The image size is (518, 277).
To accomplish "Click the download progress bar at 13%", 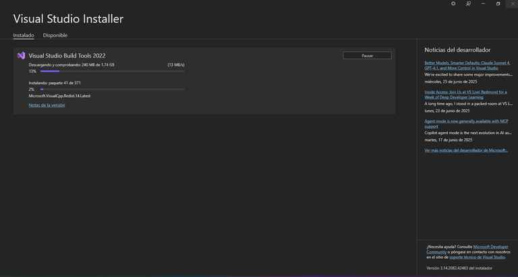I will pos(113,71).
